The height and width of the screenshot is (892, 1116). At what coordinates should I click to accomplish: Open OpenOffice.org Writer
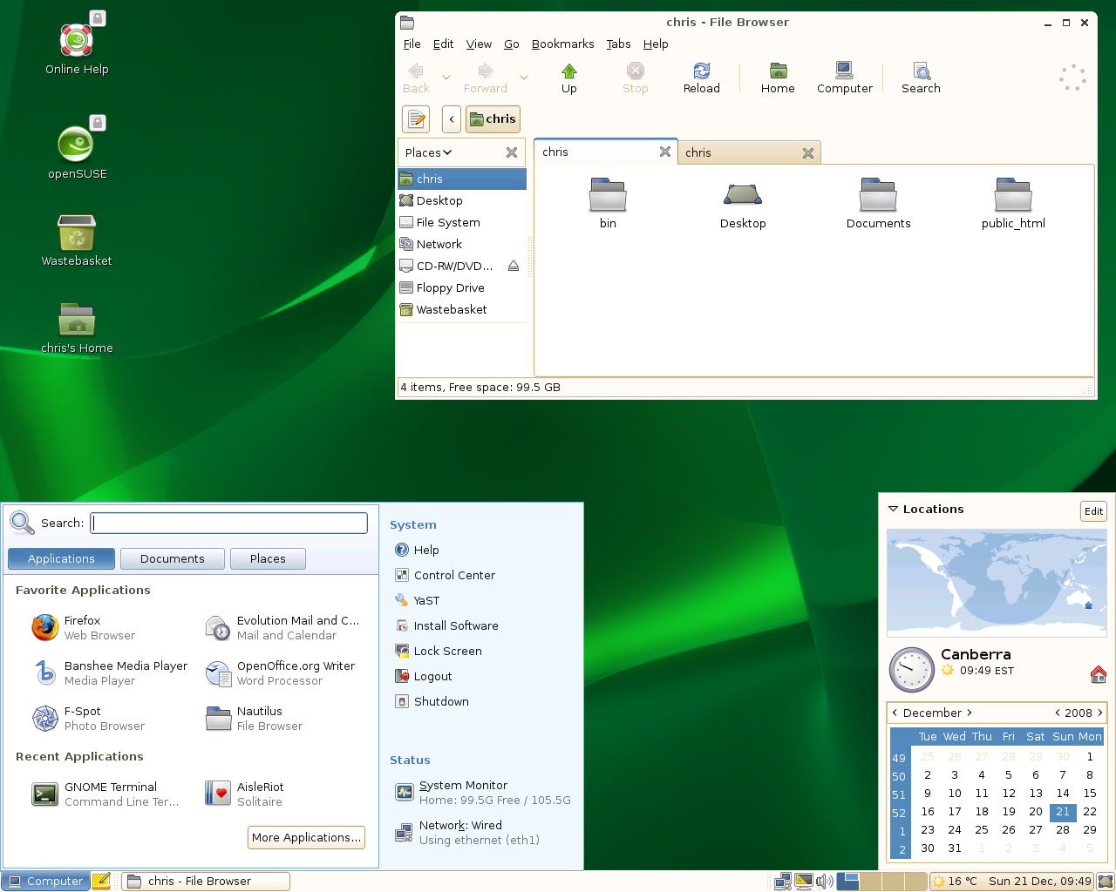282,672
